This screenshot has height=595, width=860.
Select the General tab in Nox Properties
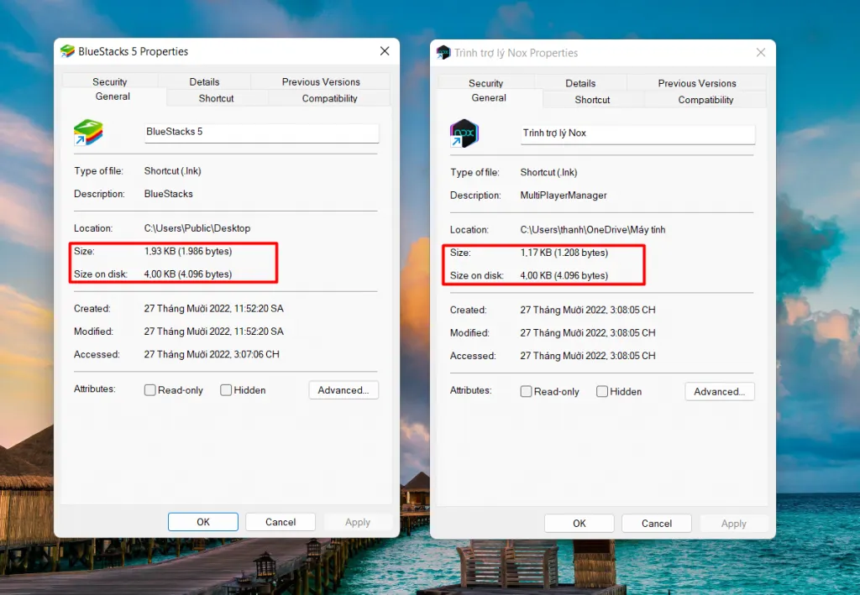(489, 98)
